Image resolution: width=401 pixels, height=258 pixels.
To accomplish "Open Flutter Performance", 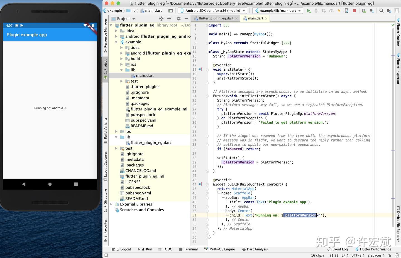I will point(375,249).
